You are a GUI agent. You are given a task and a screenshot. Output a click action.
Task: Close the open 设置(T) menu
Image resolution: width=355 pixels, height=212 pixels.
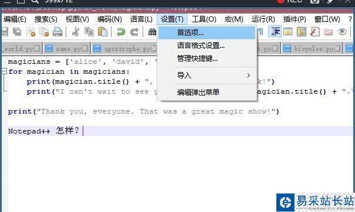point(172,19)
